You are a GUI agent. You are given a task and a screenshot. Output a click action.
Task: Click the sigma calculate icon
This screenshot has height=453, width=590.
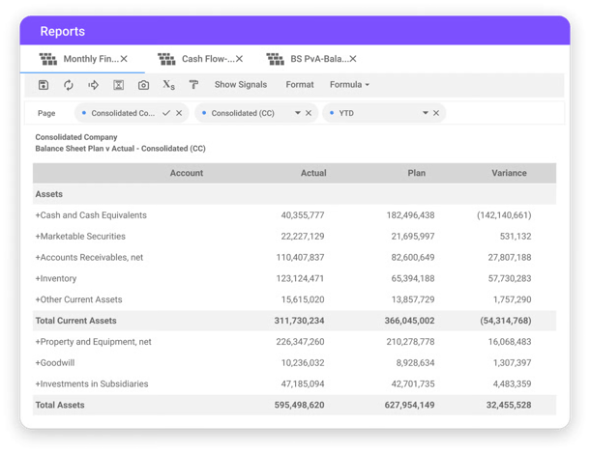click(x=119, y=85)
